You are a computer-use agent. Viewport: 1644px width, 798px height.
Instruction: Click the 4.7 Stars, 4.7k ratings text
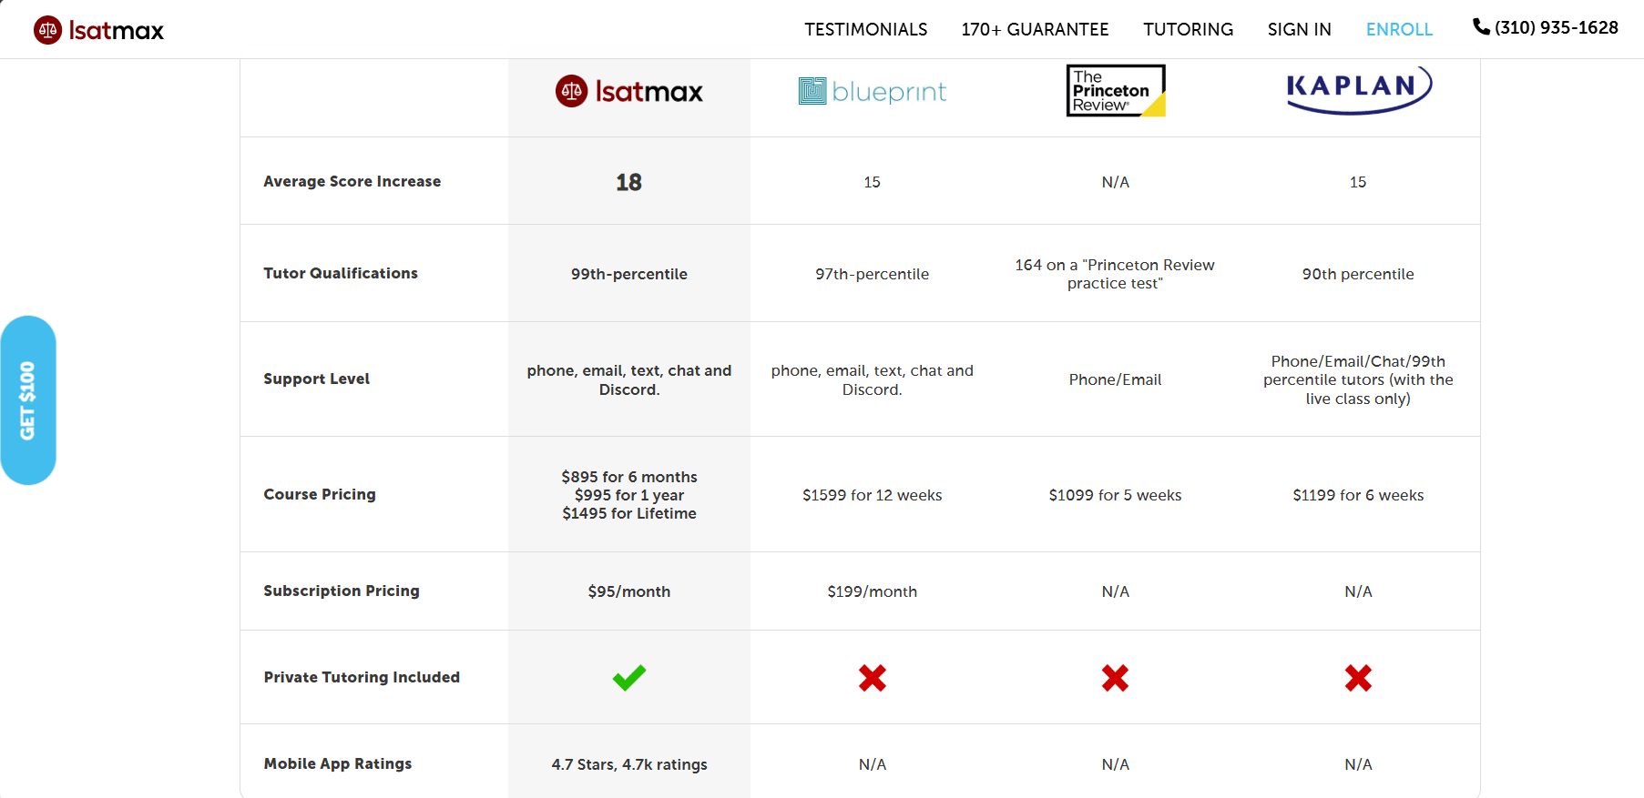click(629, 764)
